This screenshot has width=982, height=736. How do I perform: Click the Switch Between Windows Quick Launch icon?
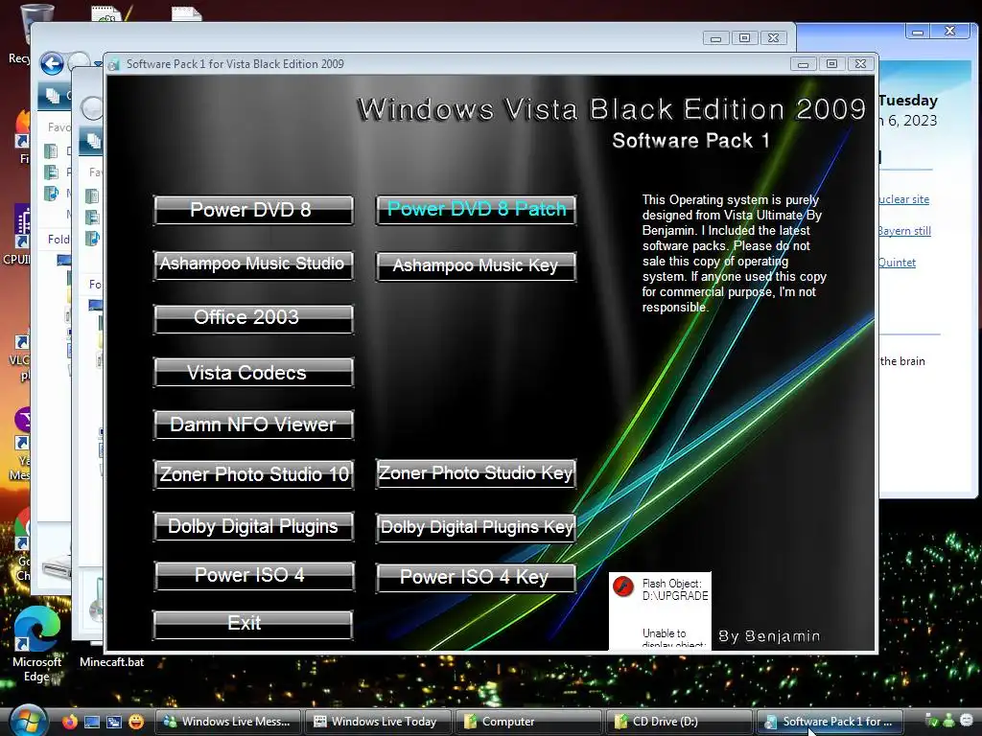pos(113,722)
